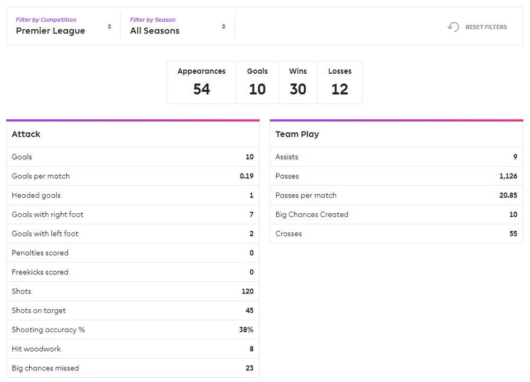Click the Premier League dropdown arrows icon
This screenshot has height=382, width=530.
[x=109, y=27]
